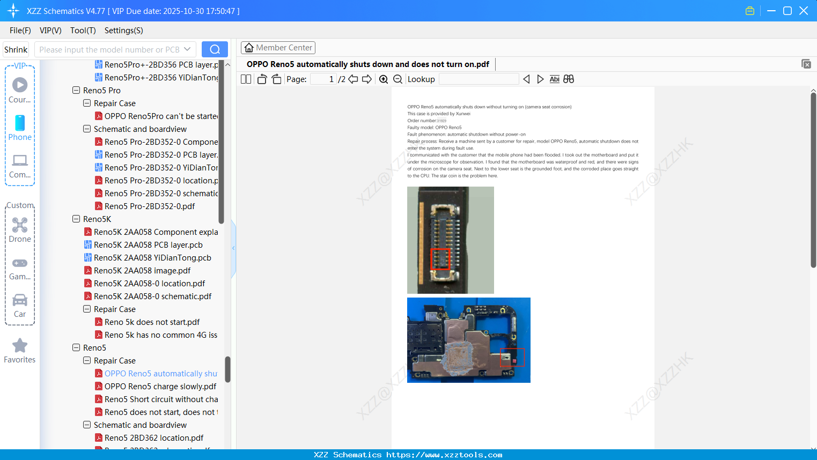The height and width of the screenshot is (460, 817).
Task: Open the Drone category
Action: click(20, 230)
